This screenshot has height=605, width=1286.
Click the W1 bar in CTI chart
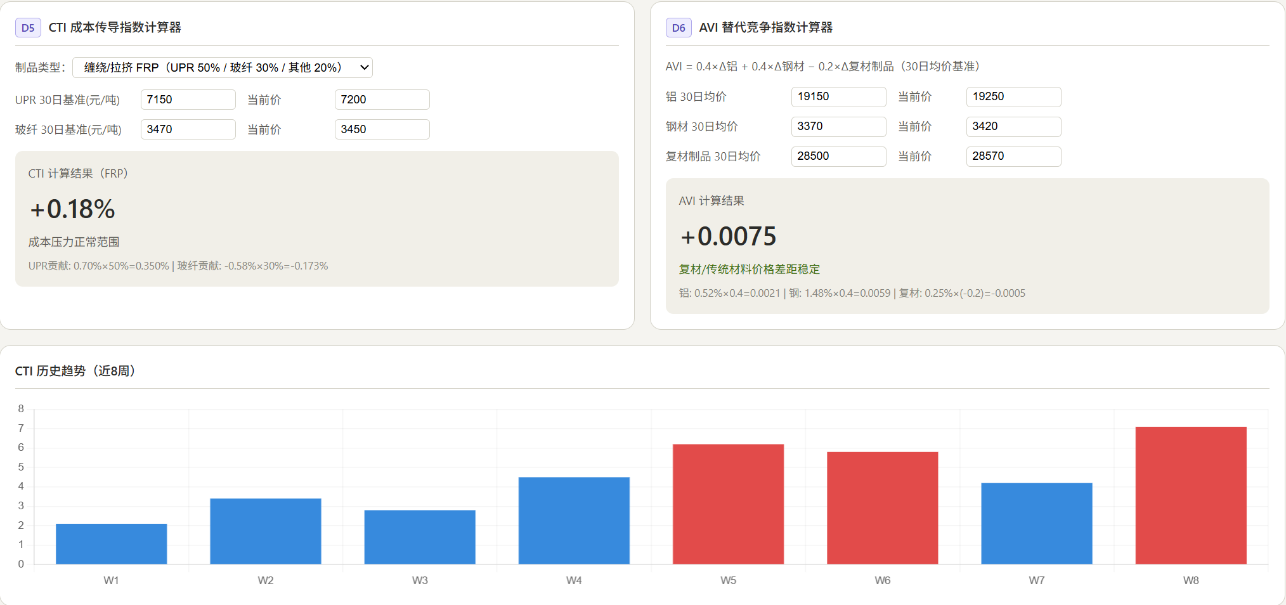click(x=112, y=543)
